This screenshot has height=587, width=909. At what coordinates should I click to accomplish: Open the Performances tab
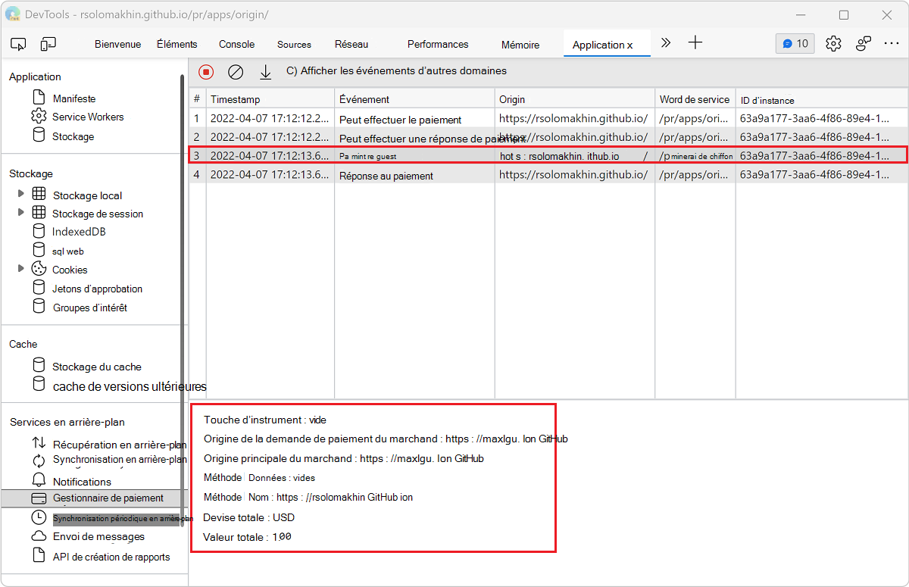438,44
